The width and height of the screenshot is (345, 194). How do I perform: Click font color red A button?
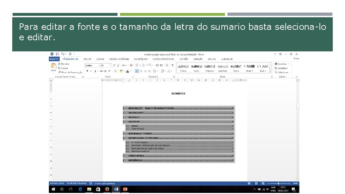[128, 71]
